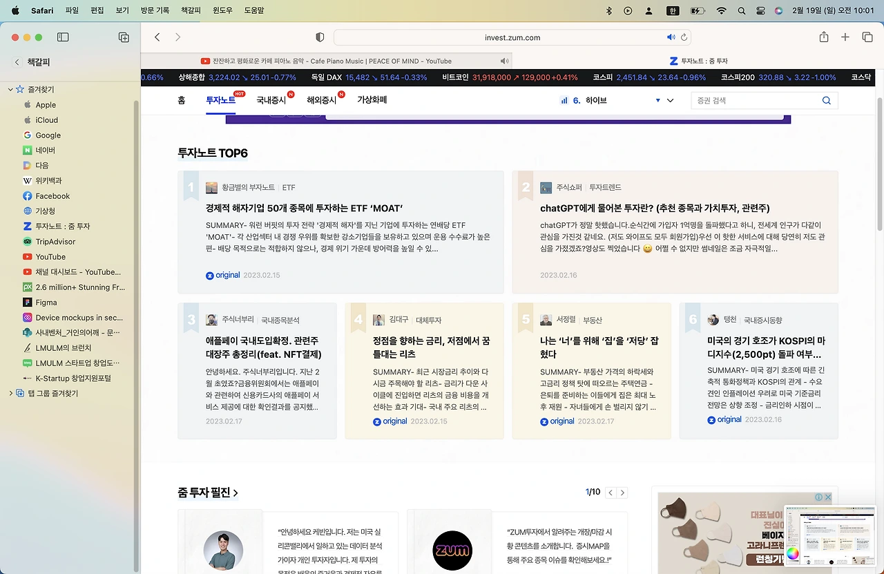Open the 기상청 bookmark

click(x=46, y=211)
